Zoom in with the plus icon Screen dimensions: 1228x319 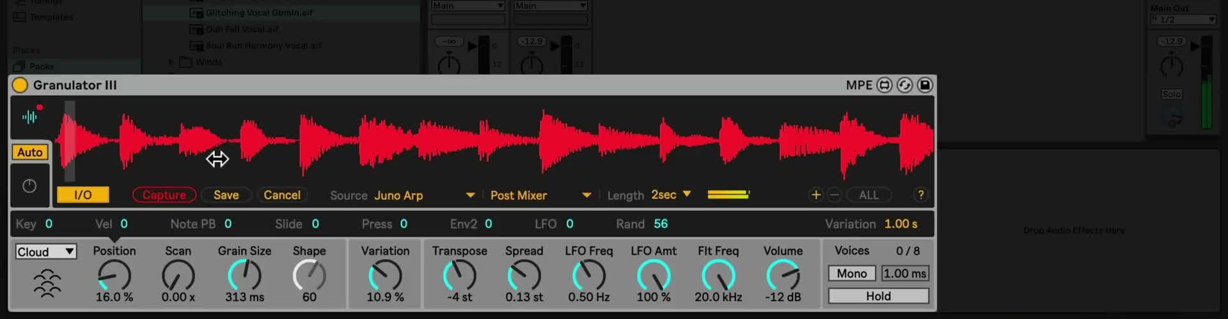(815, 195)
